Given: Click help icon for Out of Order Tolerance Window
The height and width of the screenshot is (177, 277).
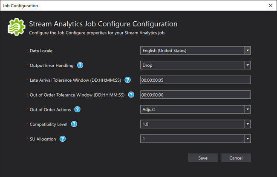Looking at the screenshot, I should 131,95.
